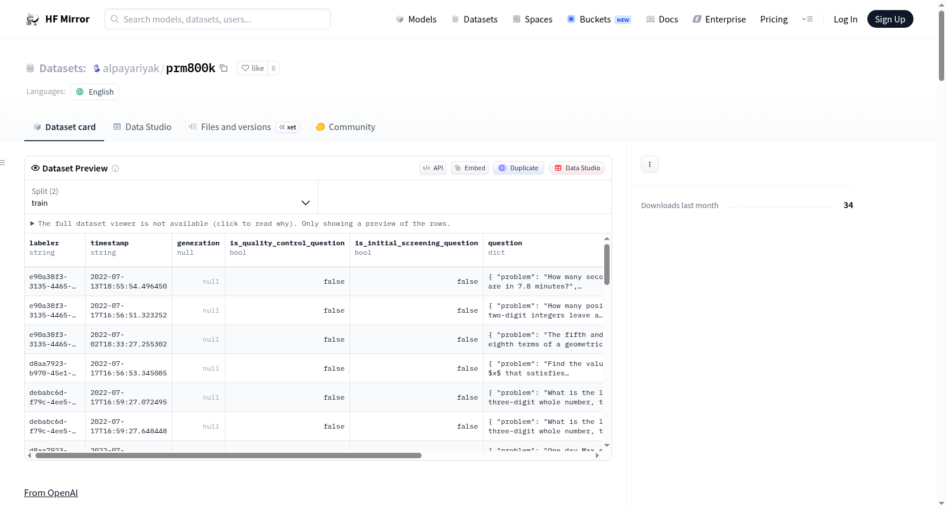Click the Sign Up button
Screen dimensions: 946x509
click(x=890, y=20)
